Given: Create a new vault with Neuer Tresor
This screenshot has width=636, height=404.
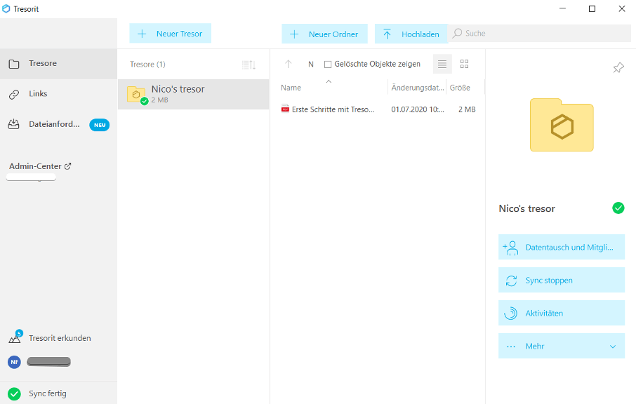Looking at the screenshot, I should pyautogui.click(x=170, y=34).
